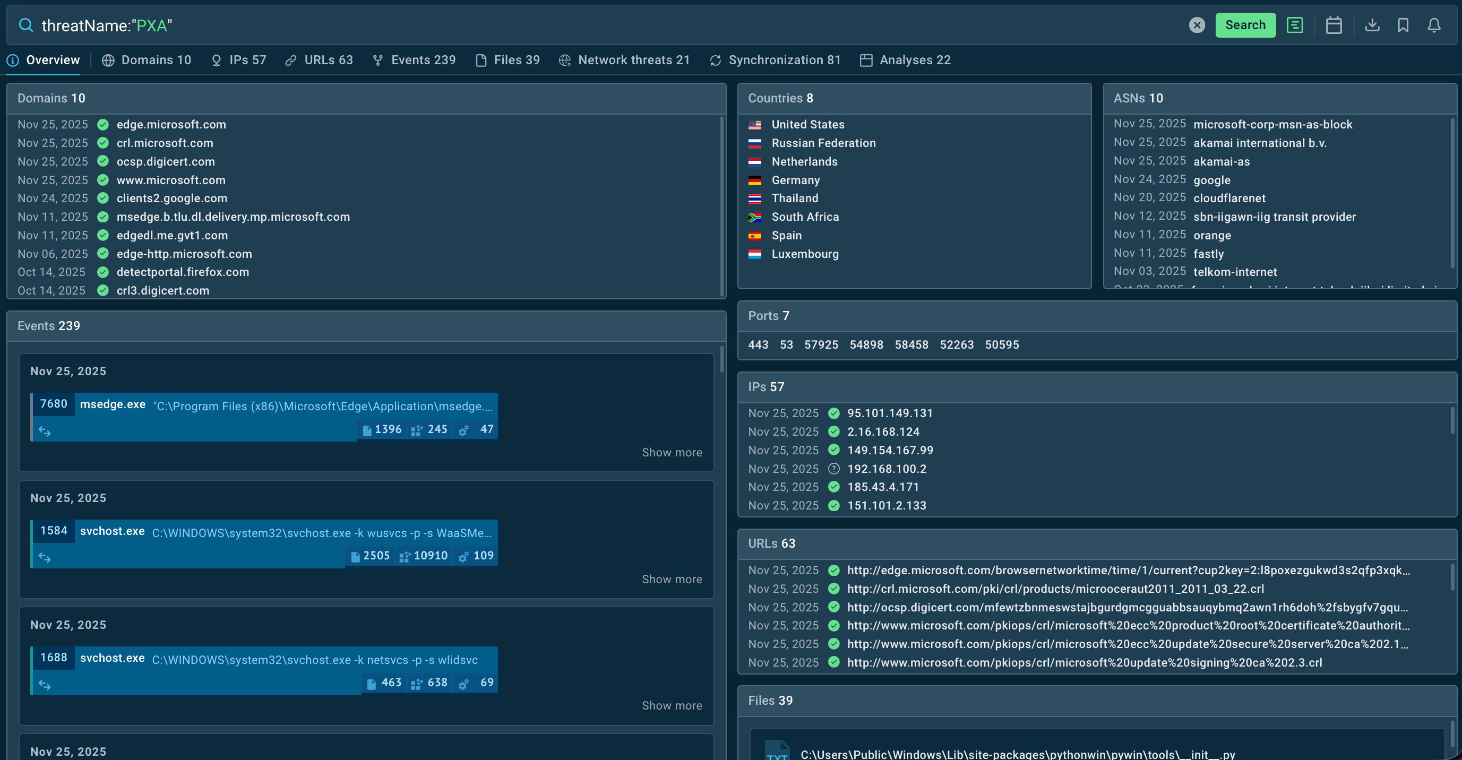The height and width of the screenshot is (760, 1462).
Task: Click the magnifier icon left of query
Action: [25, 25]
